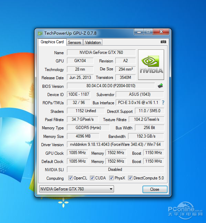This screenshot has height=223, width=206.
Task: Toggle the PhysX checkbox
Action: [112, 178]
